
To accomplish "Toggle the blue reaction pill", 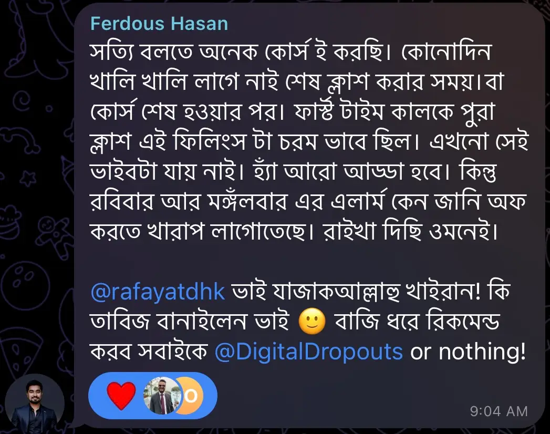I will coord(152,396).
